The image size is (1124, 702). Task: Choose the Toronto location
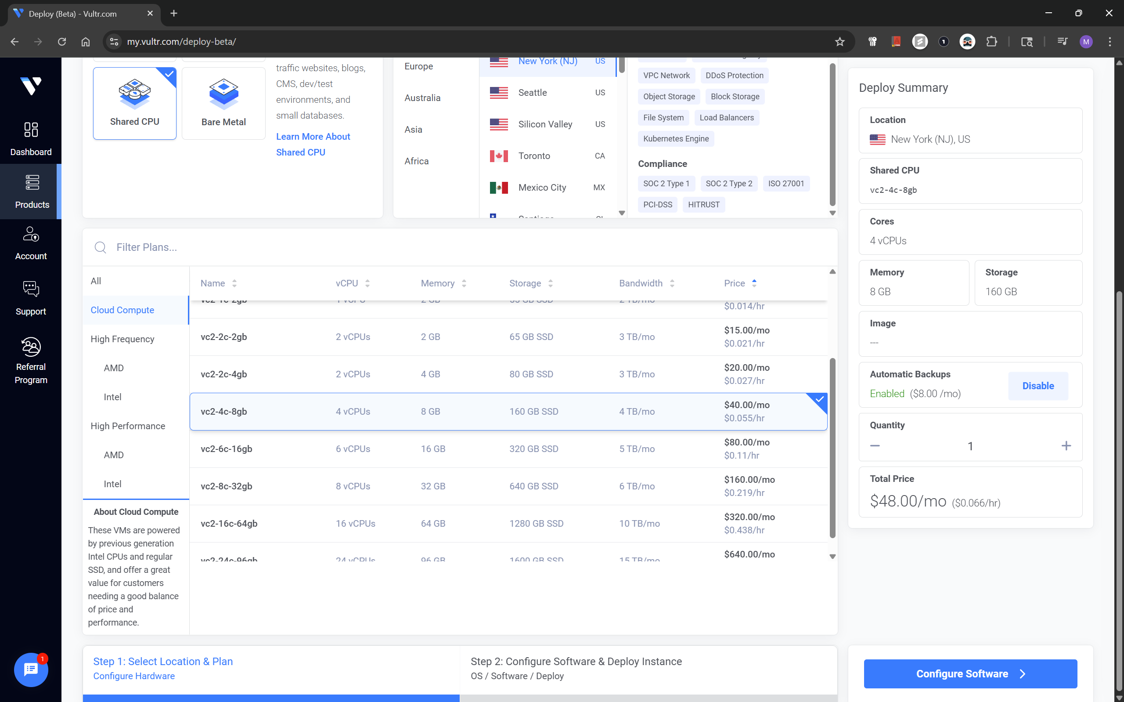tap(548, 156)
